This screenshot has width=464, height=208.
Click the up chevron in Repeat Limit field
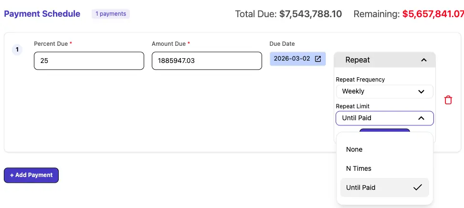pos(421,118)
